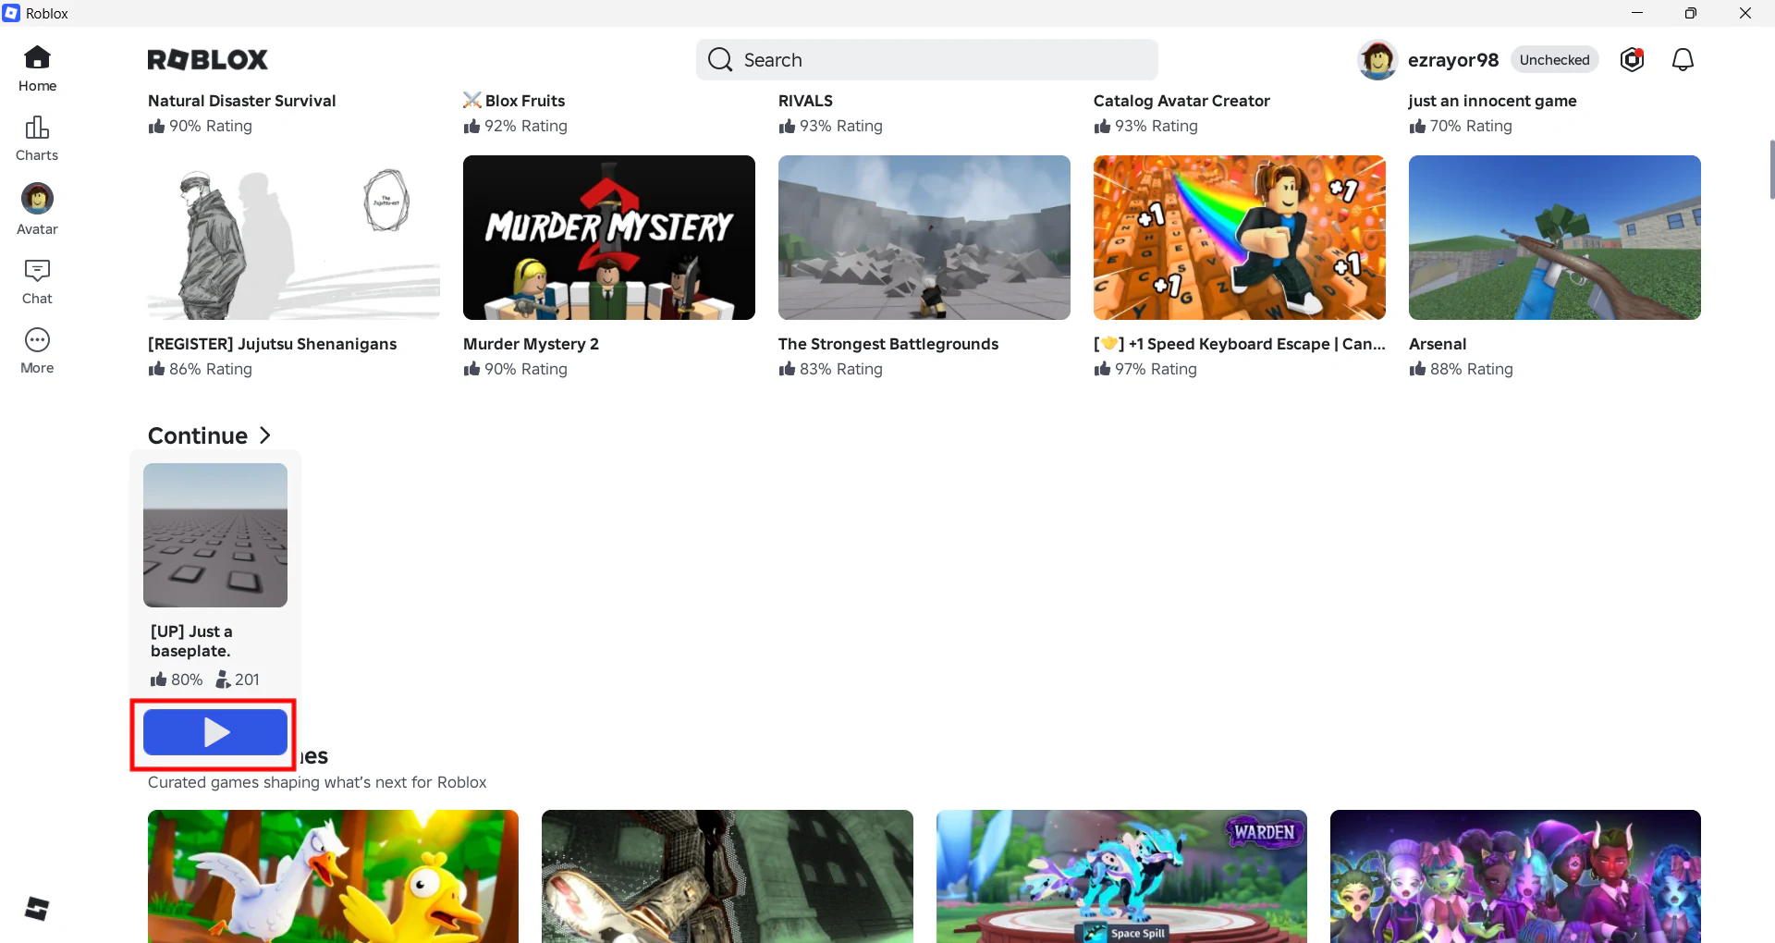1775x943 pixels.
Task: Click the ezrayor98 avatar picture
Action: pos(1377,60)
